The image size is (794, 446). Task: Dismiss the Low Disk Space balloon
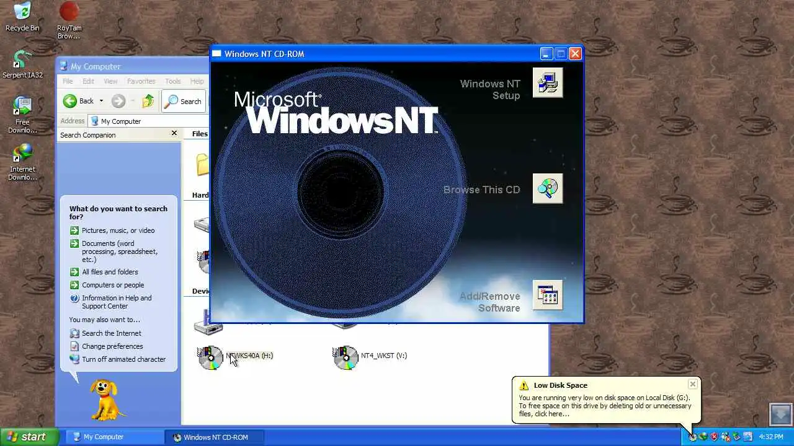click(x=693, y=384)
